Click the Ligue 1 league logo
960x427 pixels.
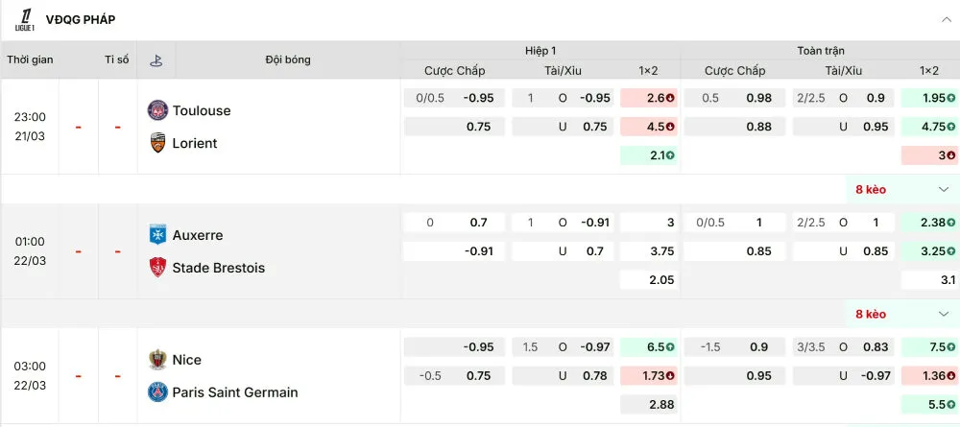[26, 19]
